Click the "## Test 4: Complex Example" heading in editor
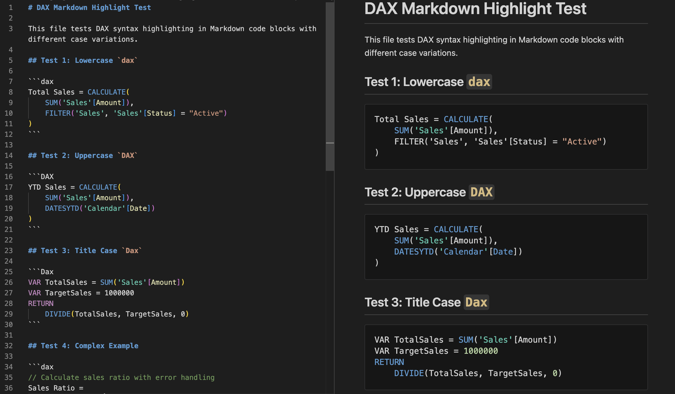Screen dimensions: 675x394 pos(83,346)
